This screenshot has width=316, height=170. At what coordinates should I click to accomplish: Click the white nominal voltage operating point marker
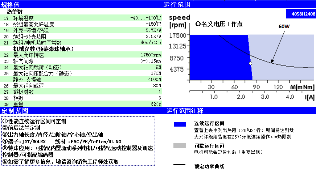pyautogui.click(x=250, y=63)
